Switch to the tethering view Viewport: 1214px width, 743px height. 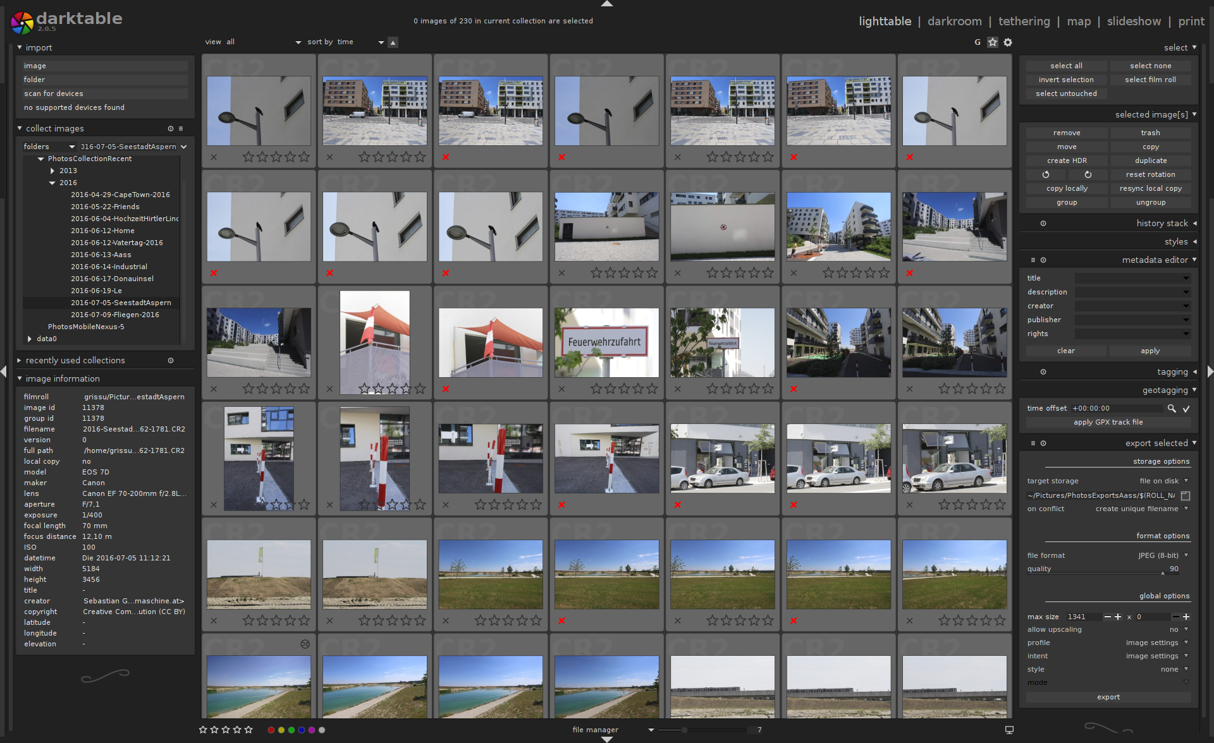coord(1024,21)
